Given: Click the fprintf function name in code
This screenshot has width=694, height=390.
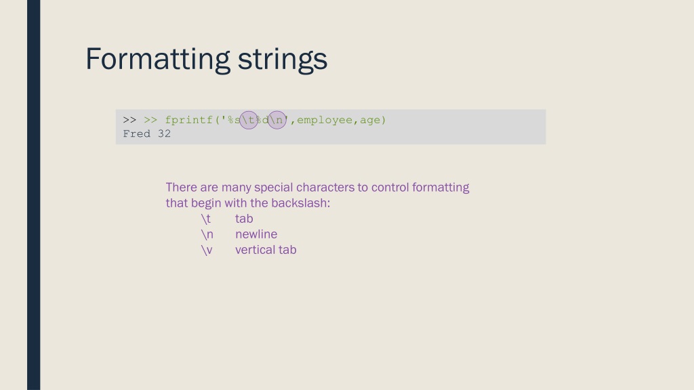Looking at the screenshot, I should click(x=189, y=121).
